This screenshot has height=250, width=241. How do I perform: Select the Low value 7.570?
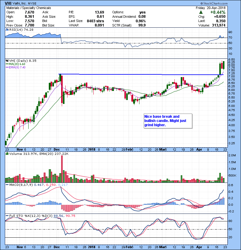pyautogui.click(x=30, y=21)
